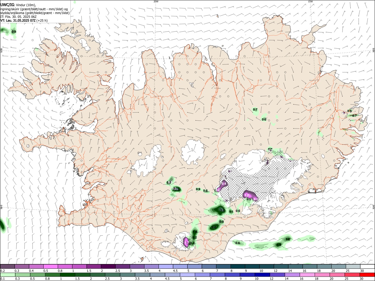Click the 1.4 precipitation value on the map
The width and height of the screenshot is (375, 281).
click(x=195, y=232)
